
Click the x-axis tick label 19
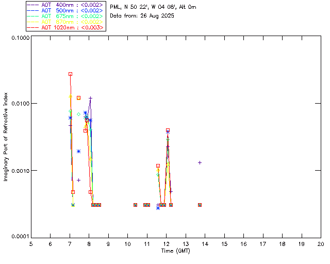pos(302,244)
